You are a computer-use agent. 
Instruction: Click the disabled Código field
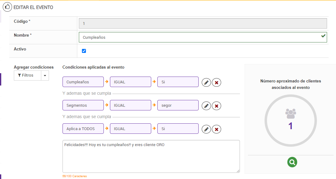203,23
